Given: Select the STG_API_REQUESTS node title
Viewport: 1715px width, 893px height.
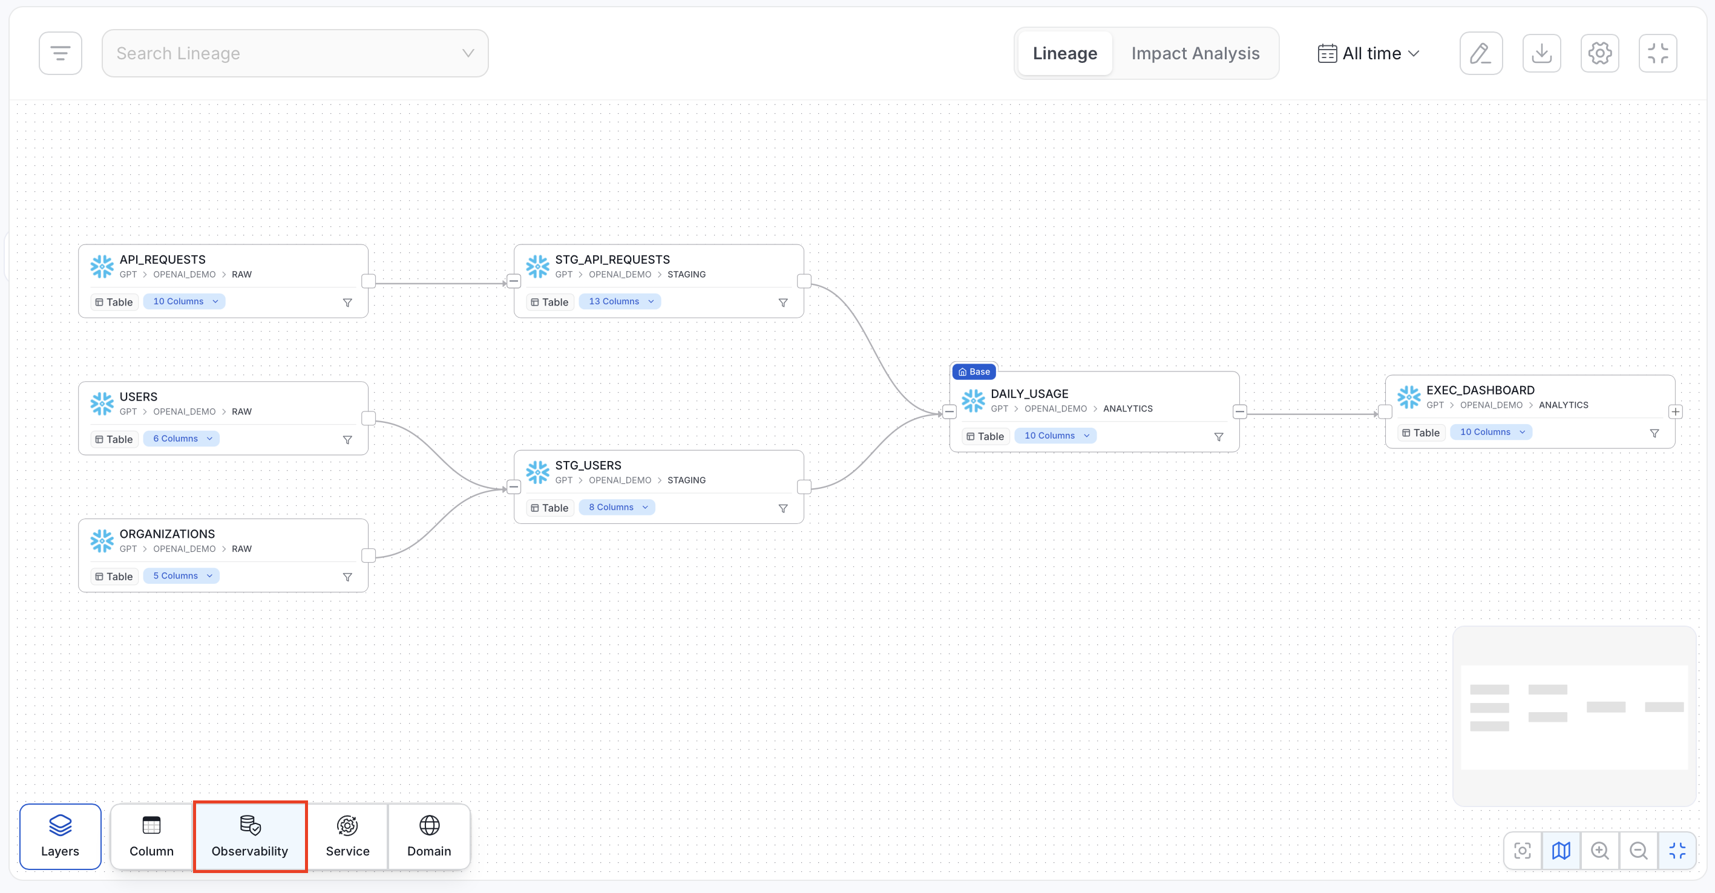Looking at the screenshot, I should pos(612,260).
